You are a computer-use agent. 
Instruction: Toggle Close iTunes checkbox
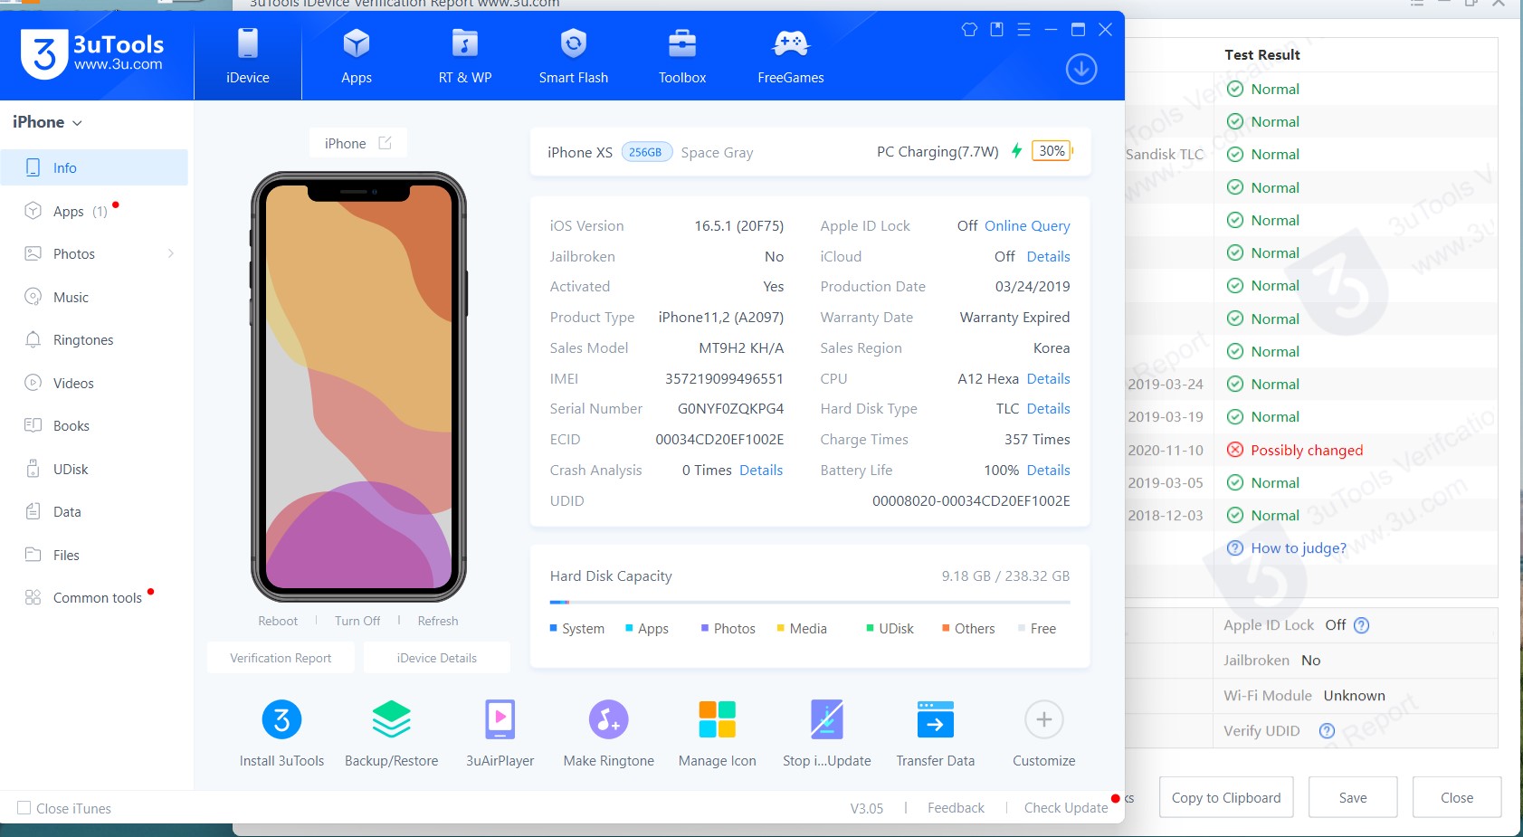tap(24, 808)
